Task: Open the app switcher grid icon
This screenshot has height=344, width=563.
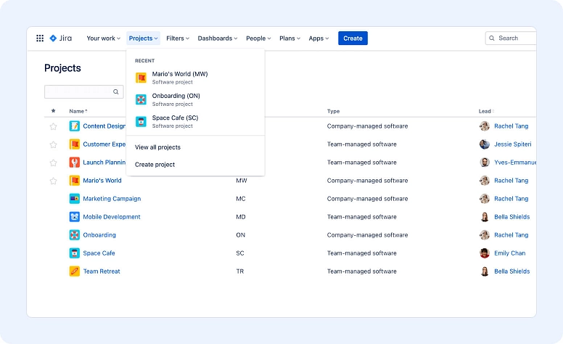Action: [x=40, y=38]
